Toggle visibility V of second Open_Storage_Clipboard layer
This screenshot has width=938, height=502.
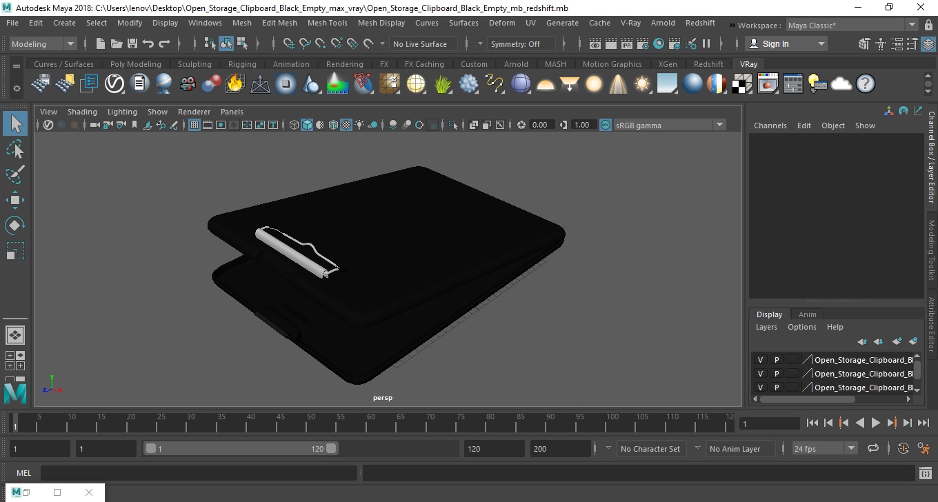[x=760, y=374]
